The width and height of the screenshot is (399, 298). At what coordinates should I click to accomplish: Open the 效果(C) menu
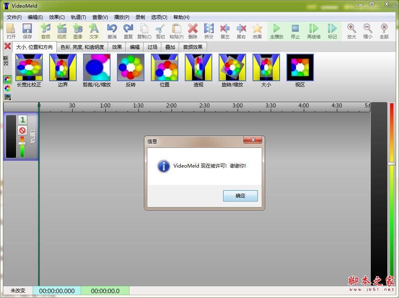[x=57, y=17]
